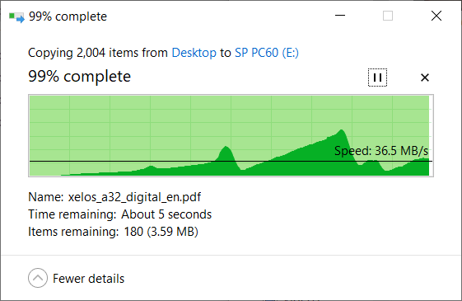Viewport: 462px width, 301px height.
Task: Close the copy dialog window
Action: click(436, 16)
